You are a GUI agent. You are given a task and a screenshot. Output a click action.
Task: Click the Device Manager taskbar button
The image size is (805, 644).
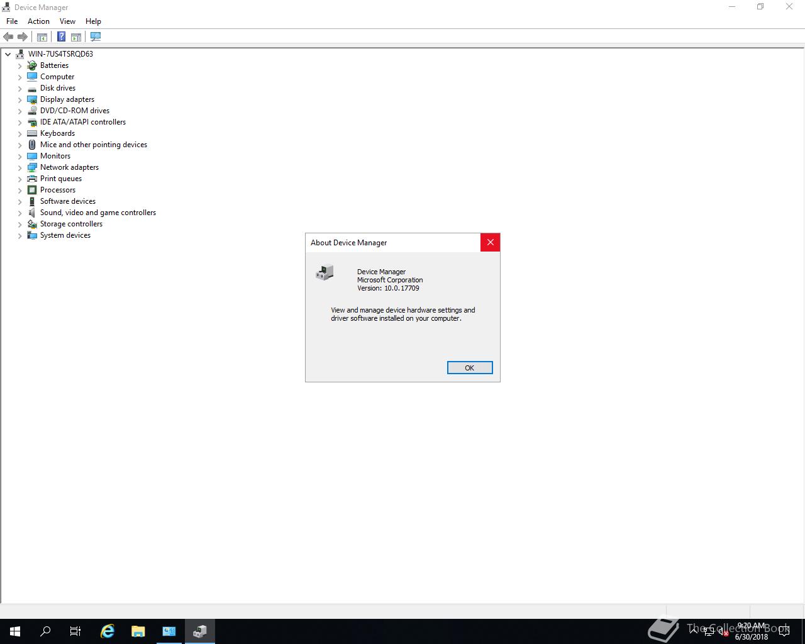point(200,631)
